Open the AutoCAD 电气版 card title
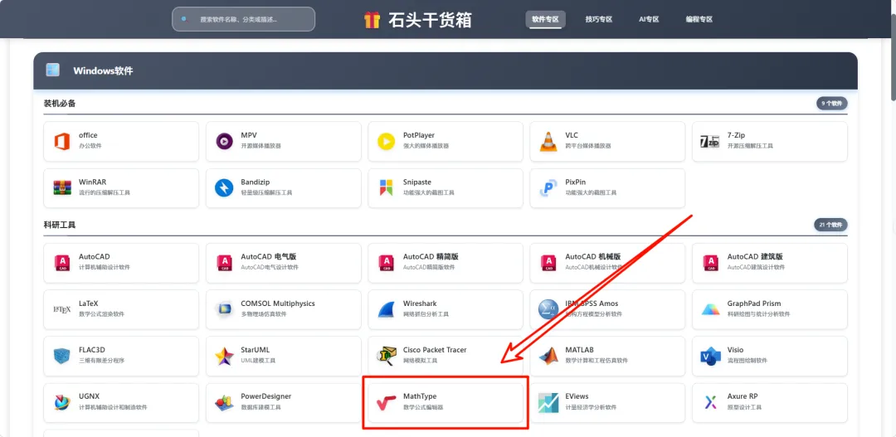 point(269,256)
